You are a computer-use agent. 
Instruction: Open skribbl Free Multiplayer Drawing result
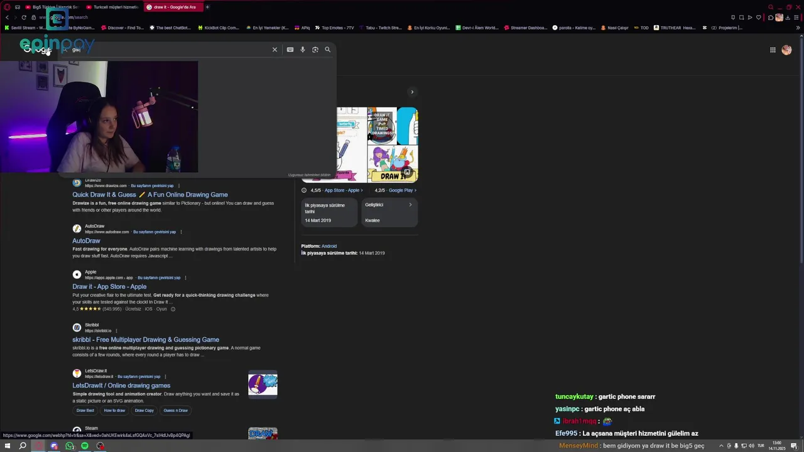146,340
